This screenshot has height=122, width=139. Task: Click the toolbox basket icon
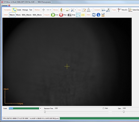pyautogui.click(x=103, y=15)
